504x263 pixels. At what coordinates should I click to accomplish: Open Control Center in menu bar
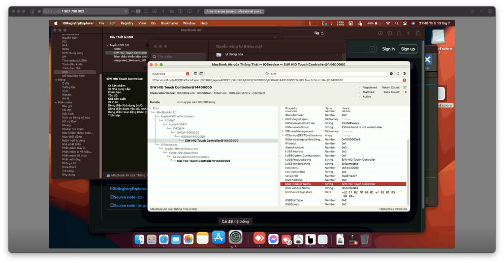(405, 23)
